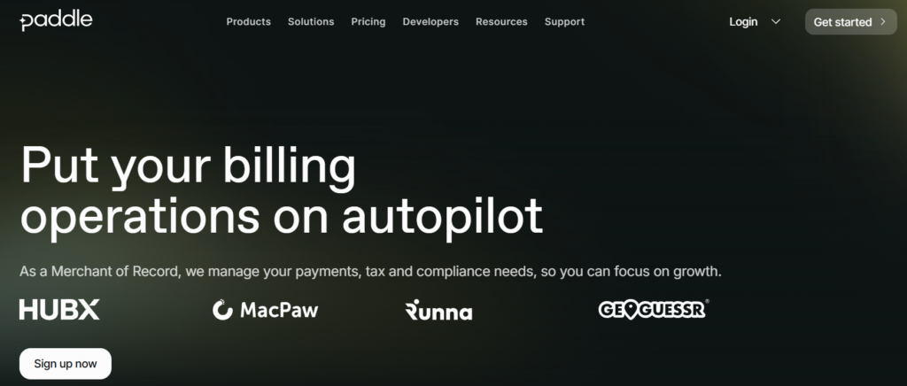Open the Developers menu

coord(430,22)
